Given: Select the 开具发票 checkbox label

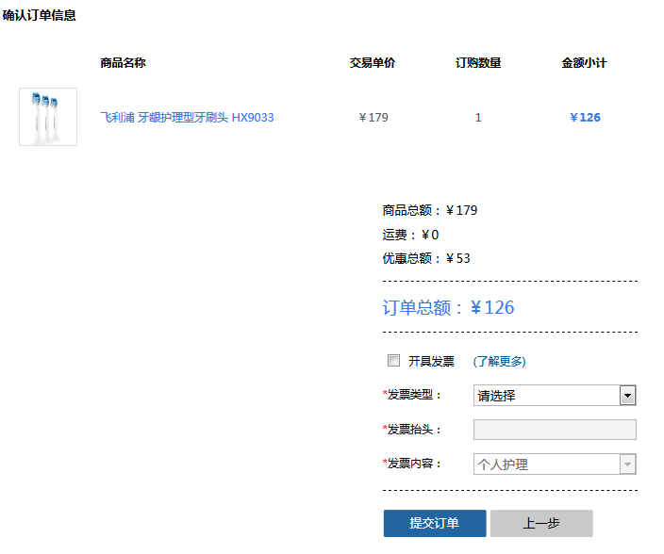Looking at the screenshot, I should click(x=431, y=361).
